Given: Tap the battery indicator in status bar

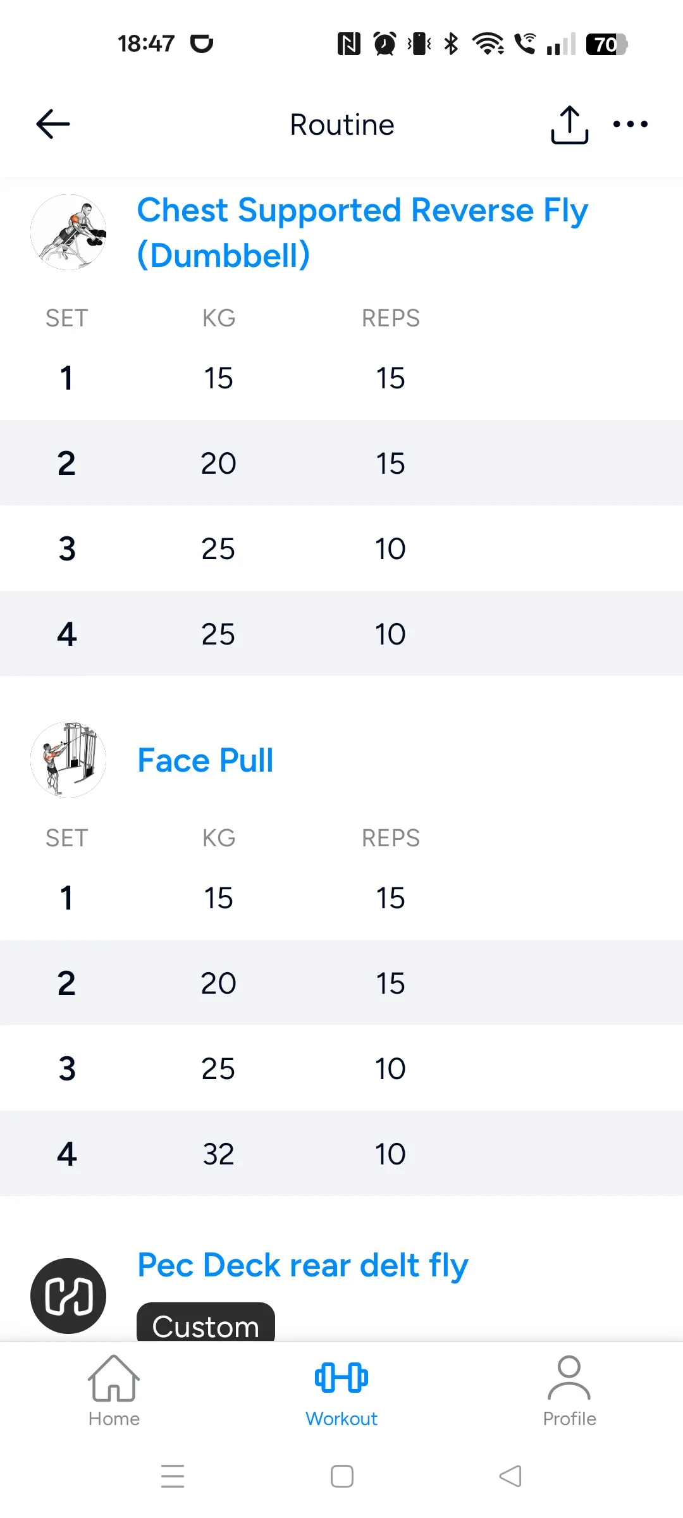Looking at the screenshot, I should [x=606, y=44].
